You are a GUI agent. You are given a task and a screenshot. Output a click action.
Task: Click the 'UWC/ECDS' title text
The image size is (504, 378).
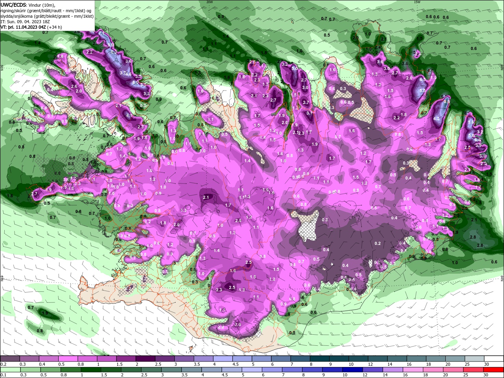point(13,5)
